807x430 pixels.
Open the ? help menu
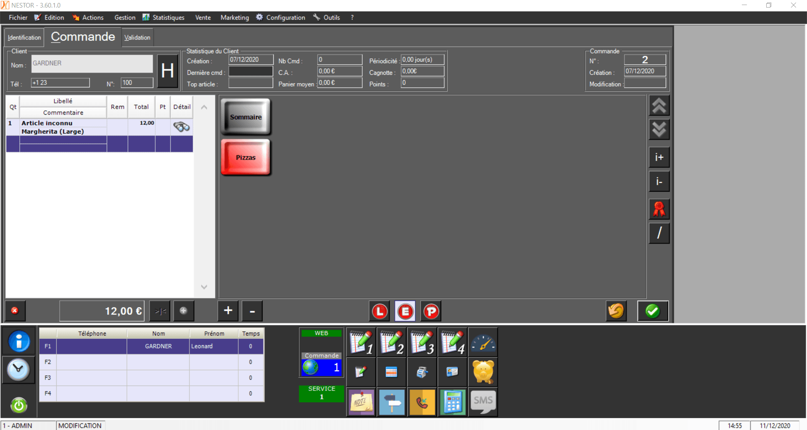tap(352, 18)
